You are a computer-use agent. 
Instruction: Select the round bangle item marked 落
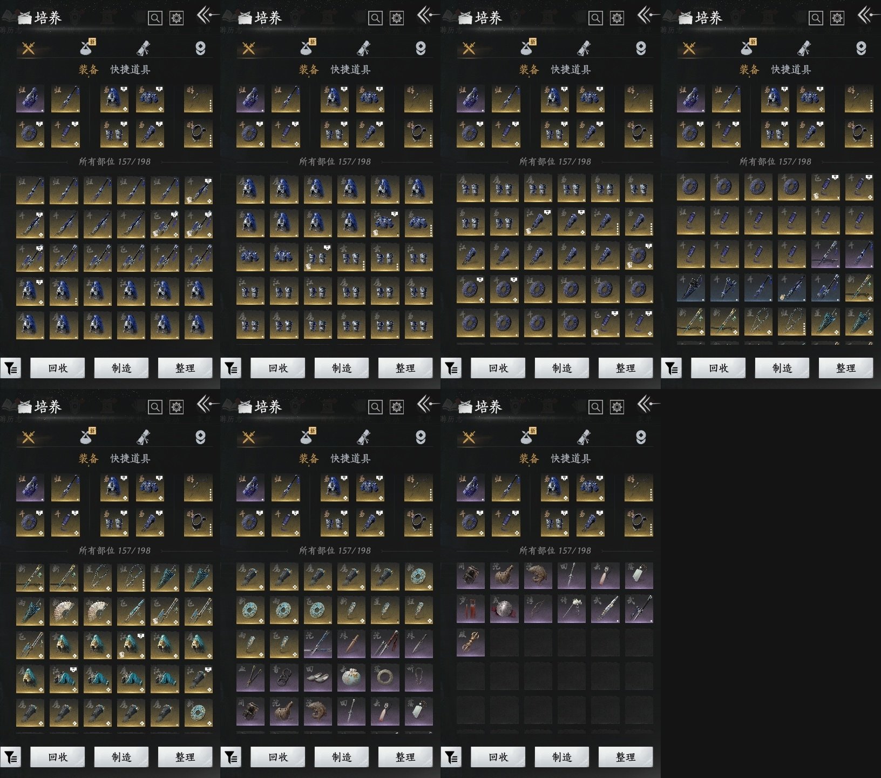click(x=384, y=678)
